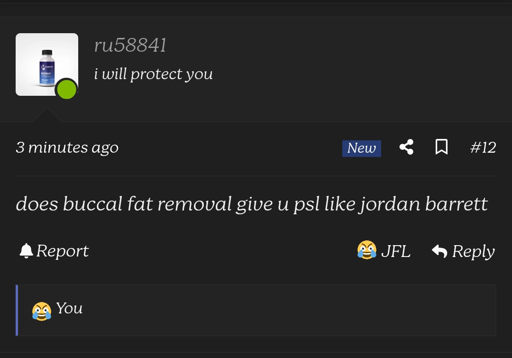
Task: Bookmark this post with the bookmark icon
Action: tap(441, 147)
